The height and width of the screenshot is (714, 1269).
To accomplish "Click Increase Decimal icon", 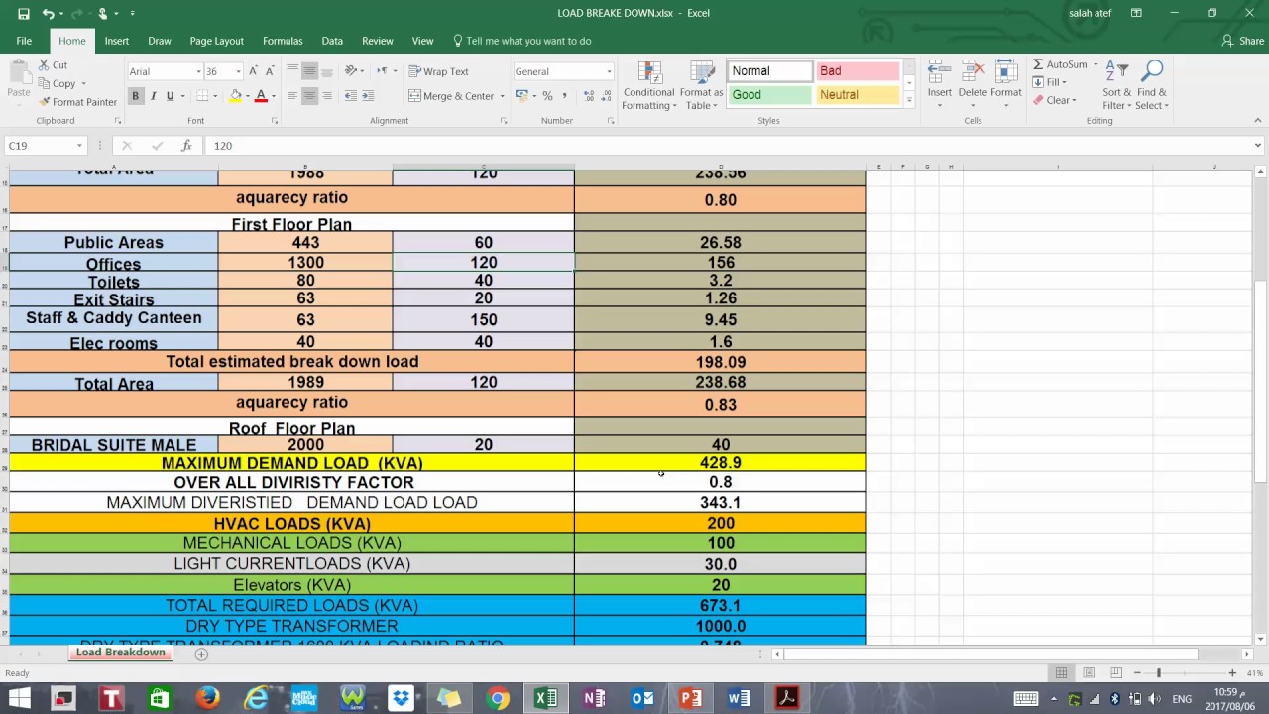I will point(589,96).
